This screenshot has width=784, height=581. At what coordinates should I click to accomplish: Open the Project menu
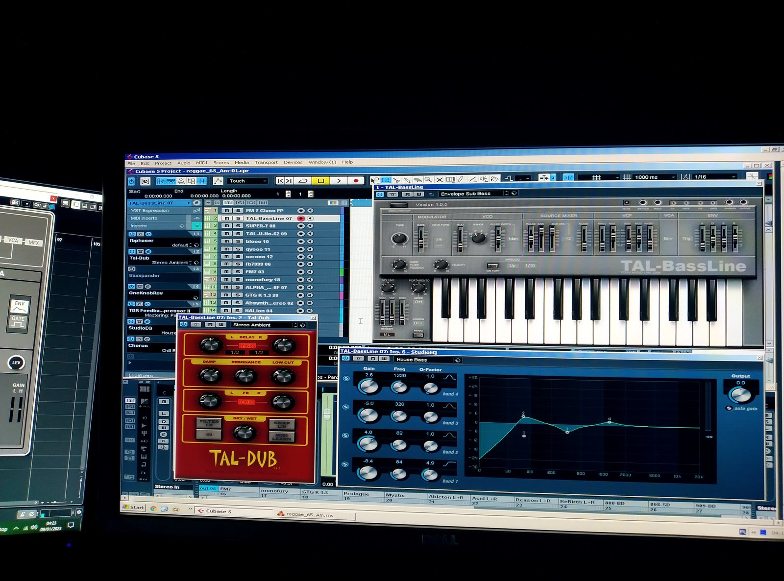(x=163, y=163)
